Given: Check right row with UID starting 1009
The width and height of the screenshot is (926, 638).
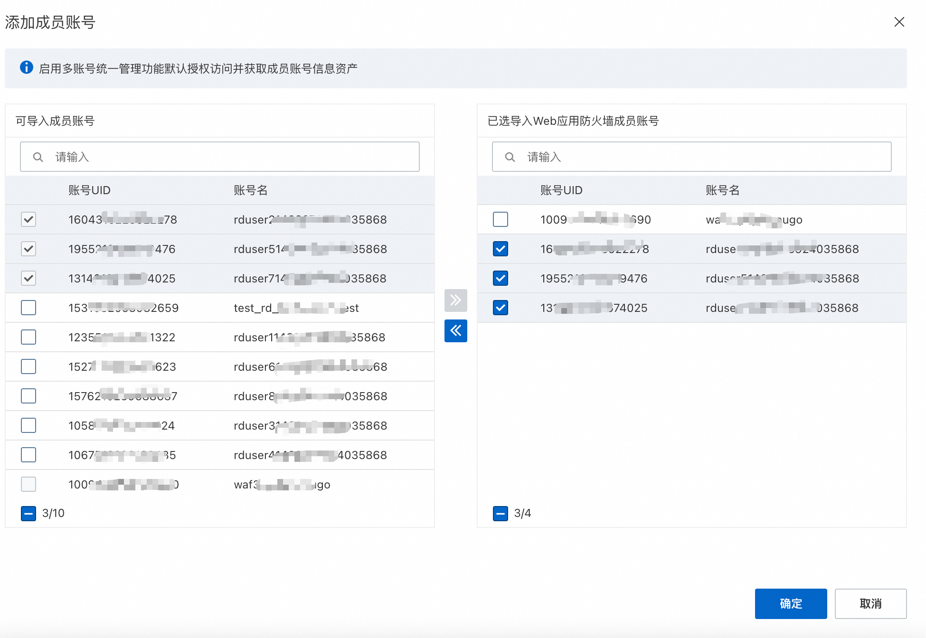Looking at the screenshot, I should click(x=501, y=219).
